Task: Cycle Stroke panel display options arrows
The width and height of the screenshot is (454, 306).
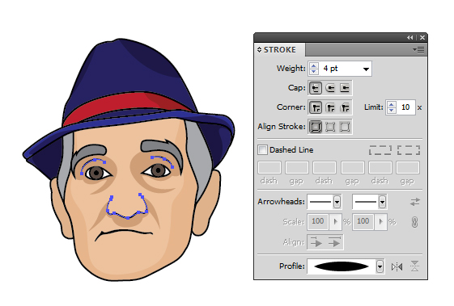Action: point(259,50)
